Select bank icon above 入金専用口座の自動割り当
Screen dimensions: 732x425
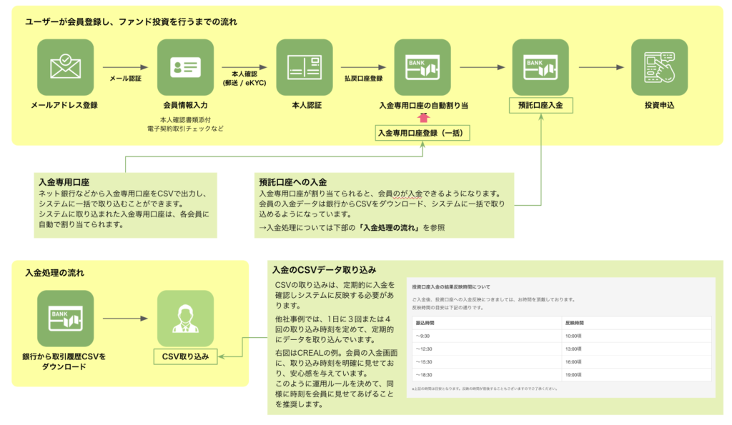coord(422,67)
